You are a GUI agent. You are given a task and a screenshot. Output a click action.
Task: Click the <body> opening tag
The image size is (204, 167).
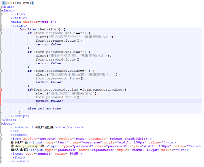[x=8, y=124]
